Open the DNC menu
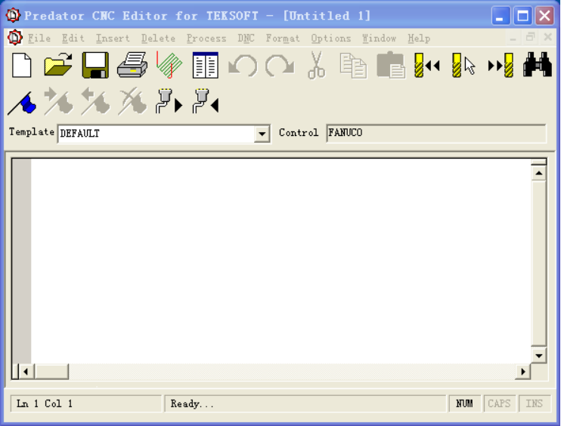 [x=246, y=38]
